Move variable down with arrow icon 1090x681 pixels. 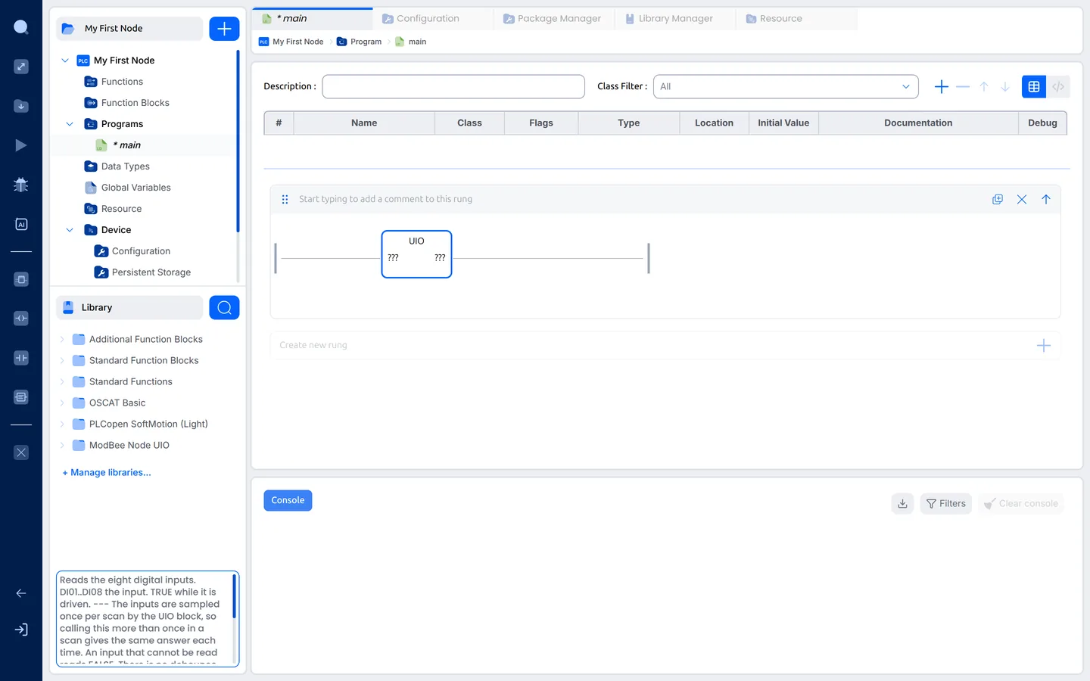click(1005, 87)
